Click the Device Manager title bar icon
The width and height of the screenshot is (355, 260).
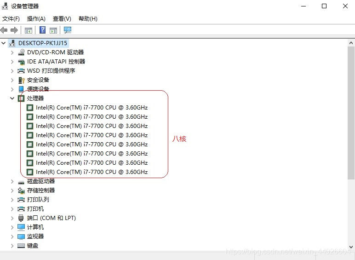(x=5, y=6)
